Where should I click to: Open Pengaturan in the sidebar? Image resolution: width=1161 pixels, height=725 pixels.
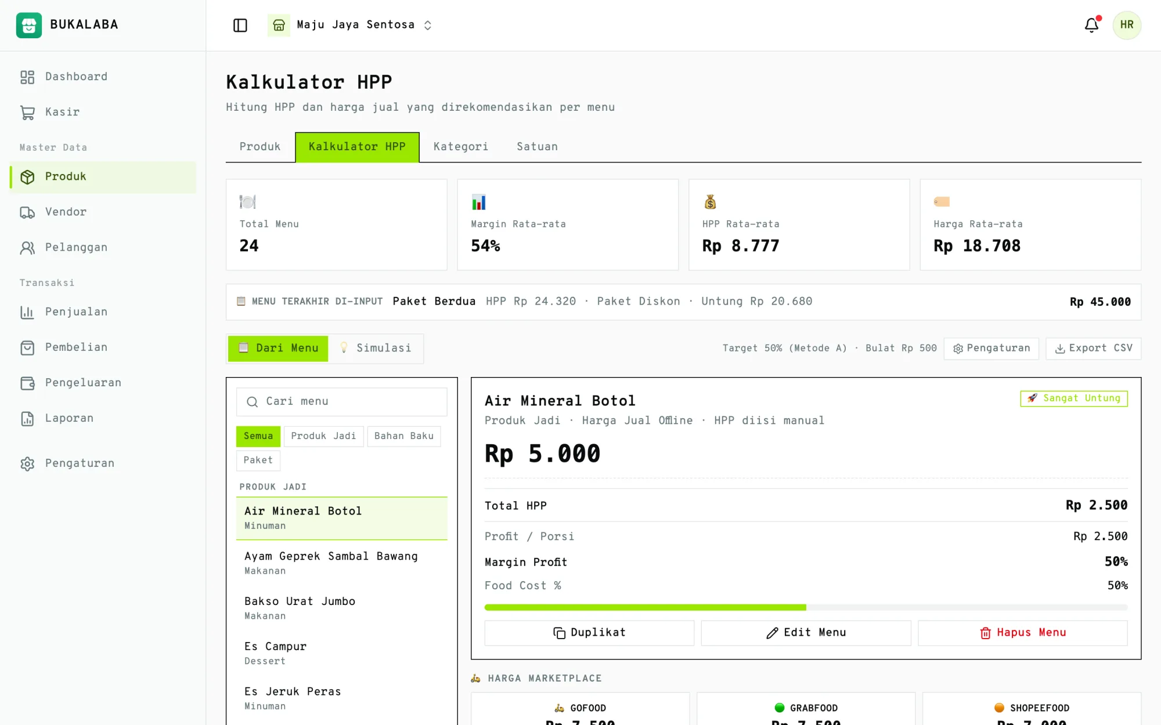click(103, 463)
